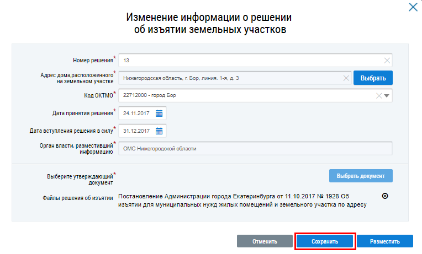Click the label Дата принятия решения
Screen dimensions: 422x254
(x=83, y=113)
